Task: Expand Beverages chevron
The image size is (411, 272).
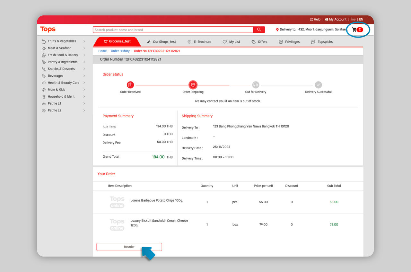Action: click(84, 76)
